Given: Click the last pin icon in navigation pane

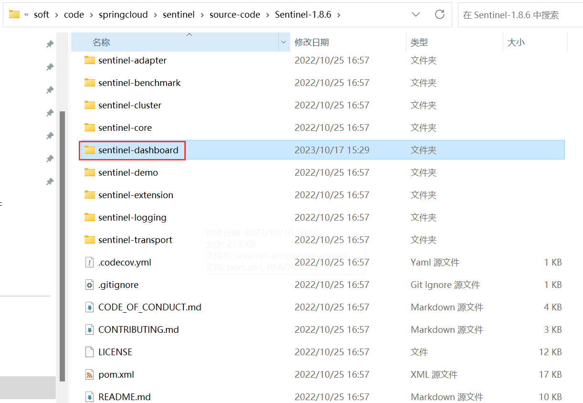Looking at the screenshot, I should 50,181.
